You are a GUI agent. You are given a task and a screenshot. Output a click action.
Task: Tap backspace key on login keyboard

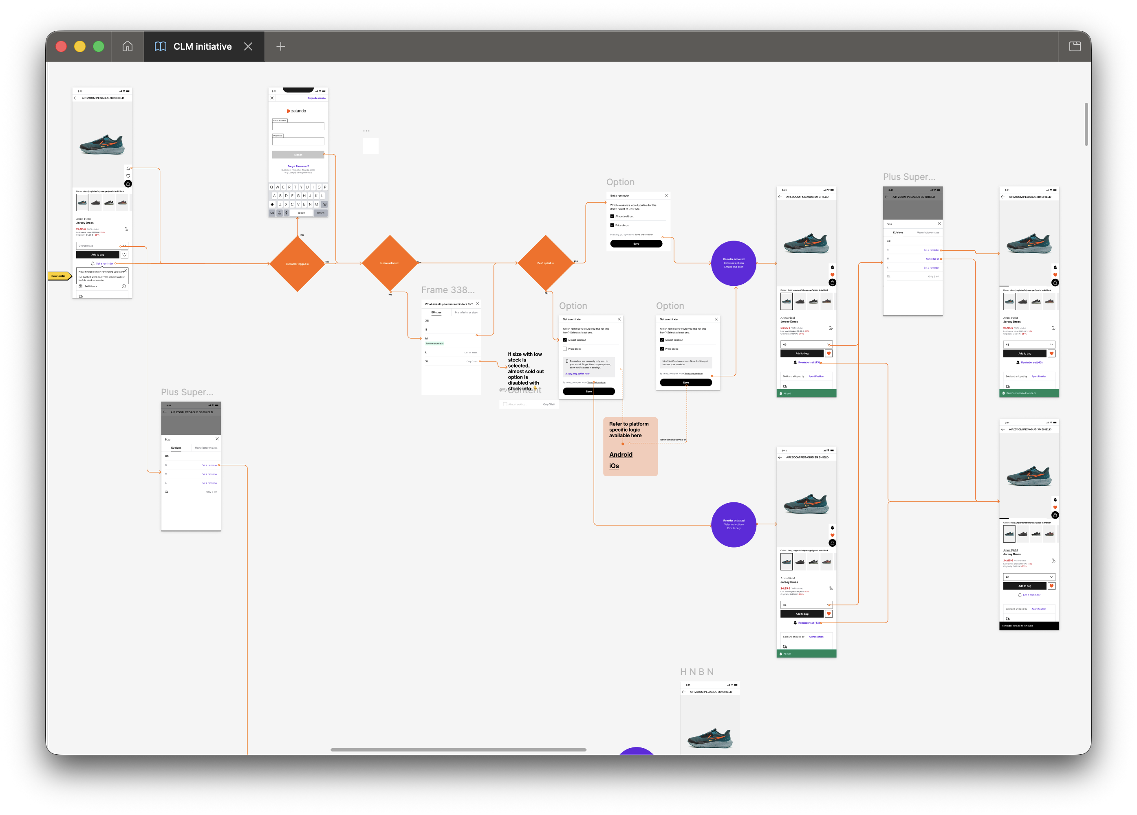324,204
